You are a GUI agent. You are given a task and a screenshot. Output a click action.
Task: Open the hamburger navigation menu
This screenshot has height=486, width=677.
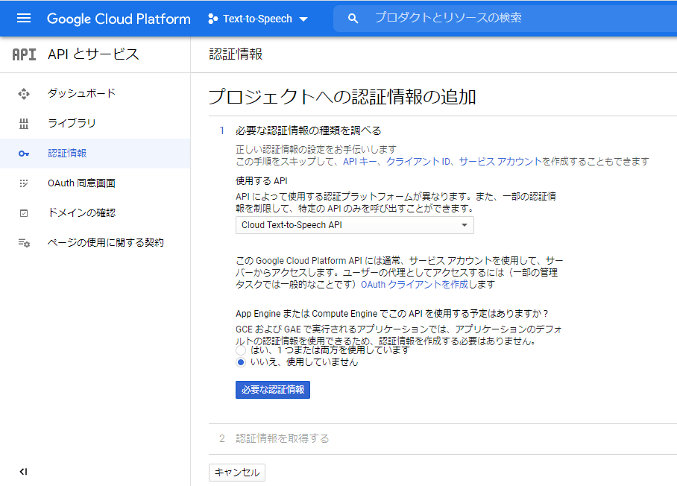pyautogui.click(x=24, y=18)
